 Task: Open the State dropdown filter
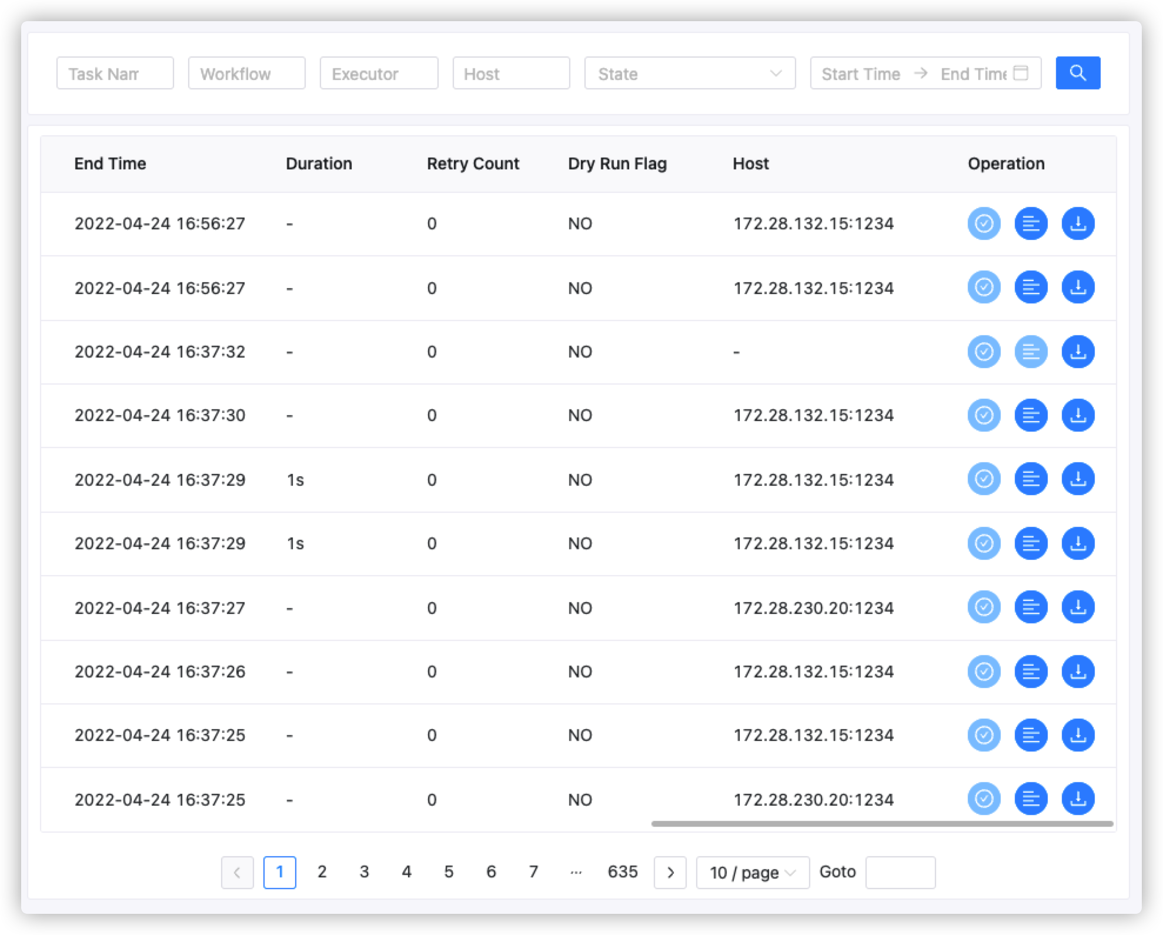tap(689, 73)
